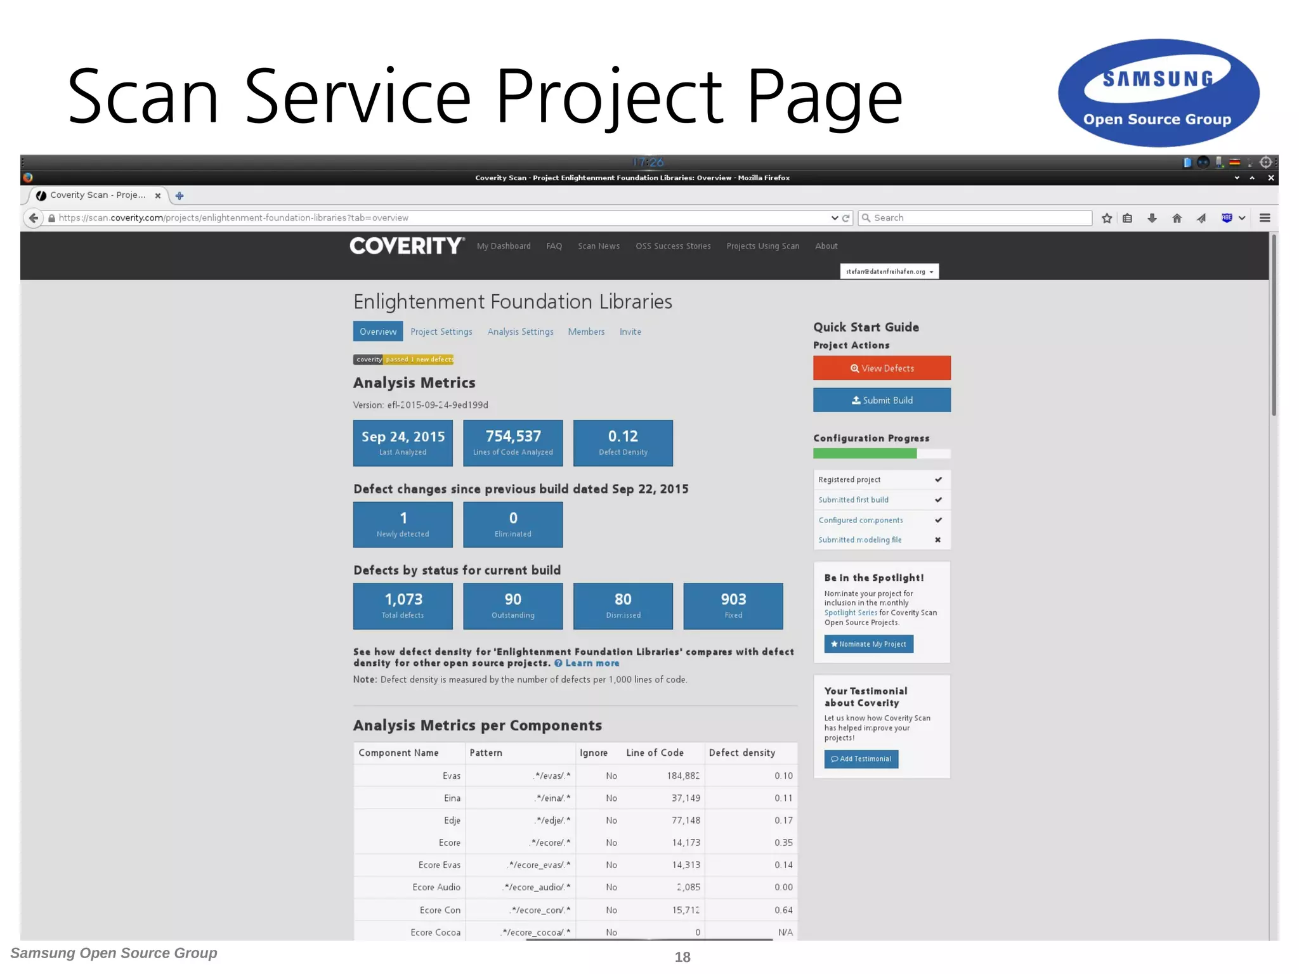The height and width of the screenshot is (974, 1299).
Task: Click the red View Defects button
Action: pyautogui.click(x=882, y=368)
